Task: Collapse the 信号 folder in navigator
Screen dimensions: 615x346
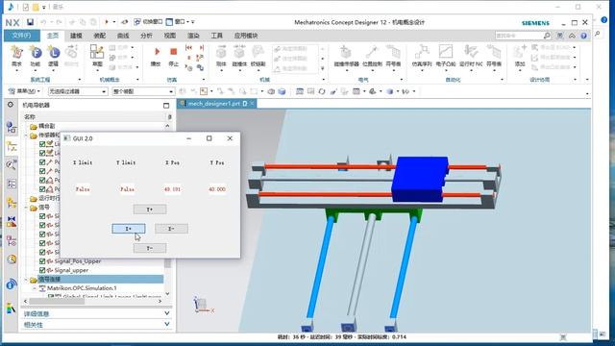Action: coord(26,208)
